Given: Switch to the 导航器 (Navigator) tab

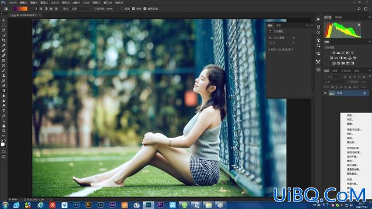Looking at the screenshot, I should [x=338, y=17].
